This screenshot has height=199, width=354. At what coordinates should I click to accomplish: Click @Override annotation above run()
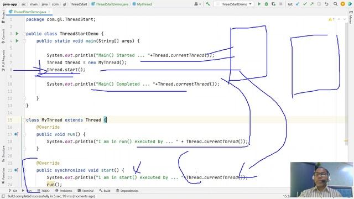click(x=48, y=127)
